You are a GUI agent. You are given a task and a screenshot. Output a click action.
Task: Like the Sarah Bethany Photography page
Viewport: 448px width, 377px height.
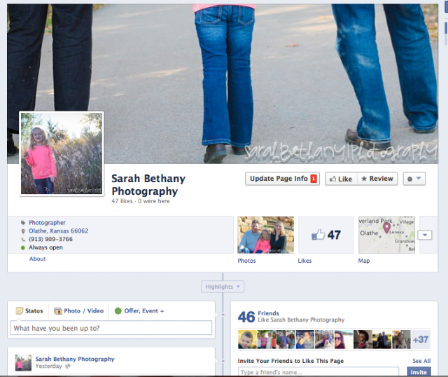tap(341, 179)
